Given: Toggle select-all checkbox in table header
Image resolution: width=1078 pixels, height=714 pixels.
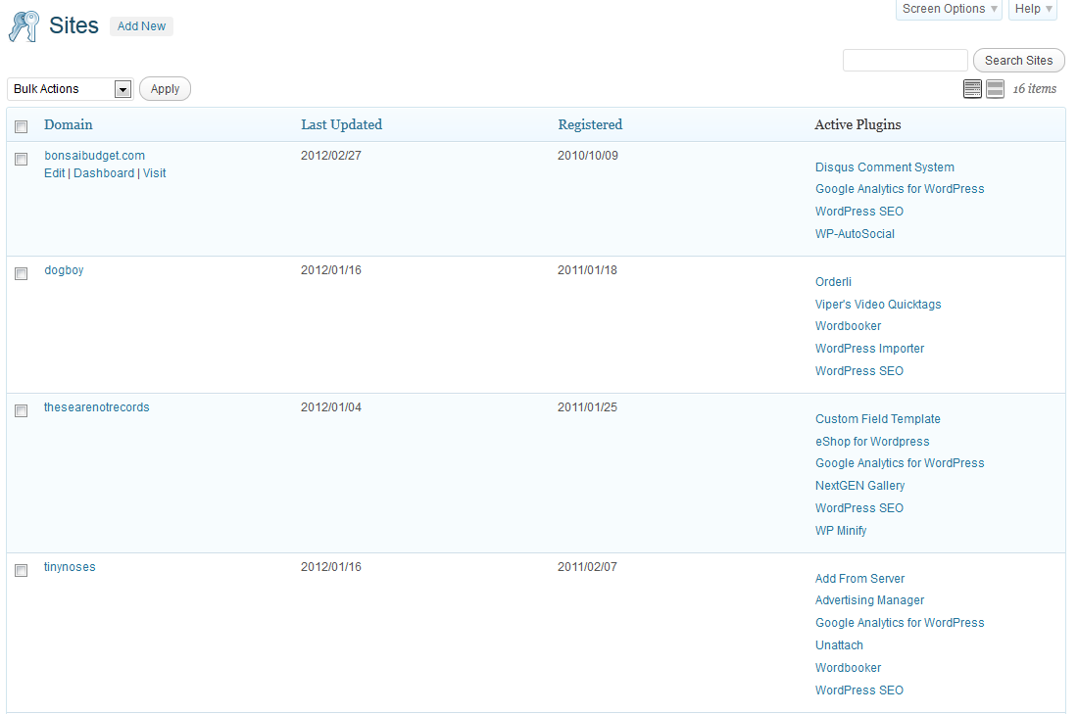Looking at the screenshot, I should tap(22, 126).
